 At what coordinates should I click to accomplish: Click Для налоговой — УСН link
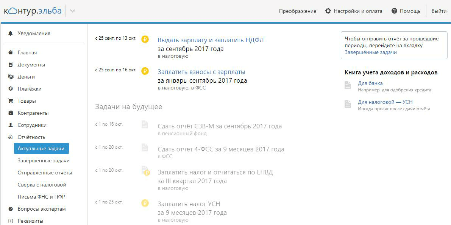[x=385, y=102]
